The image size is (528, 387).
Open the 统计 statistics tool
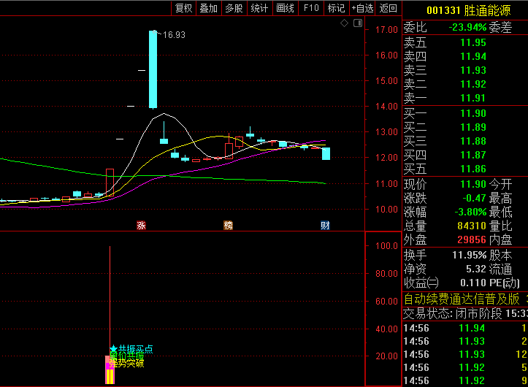click(259, 8)
